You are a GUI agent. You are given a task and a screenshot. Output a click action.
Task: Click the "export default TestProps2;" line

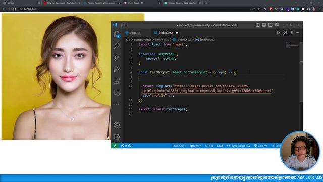tap(163, 109)
